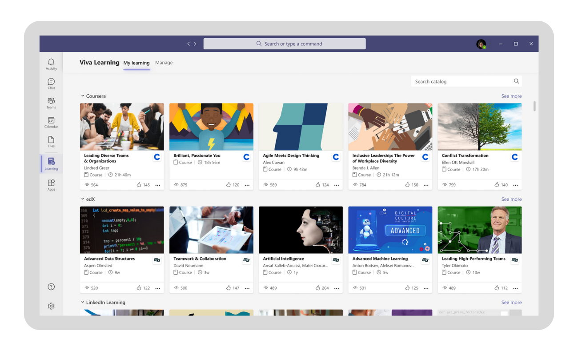Open the Brilliant, Passionate You thumbnail

coord(211,127)
